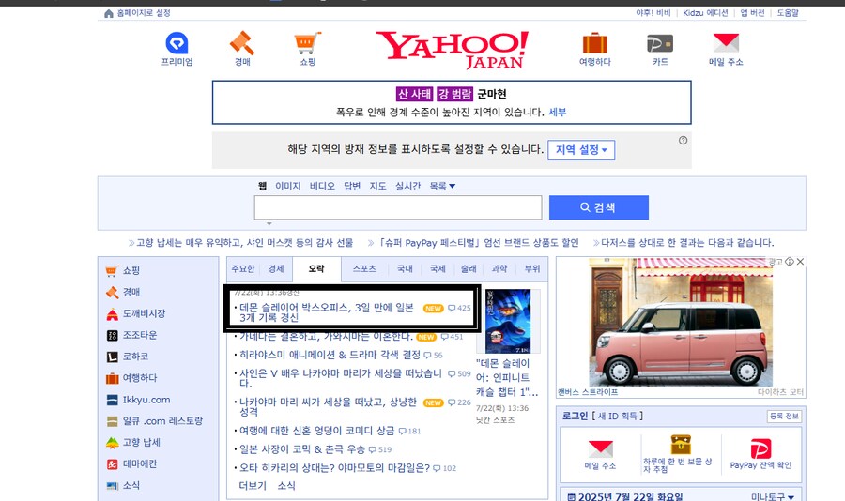The image size is (845, 501).
Task: Click the sidebar Ikkyu.com icon
Action: (x=112, y=400)
